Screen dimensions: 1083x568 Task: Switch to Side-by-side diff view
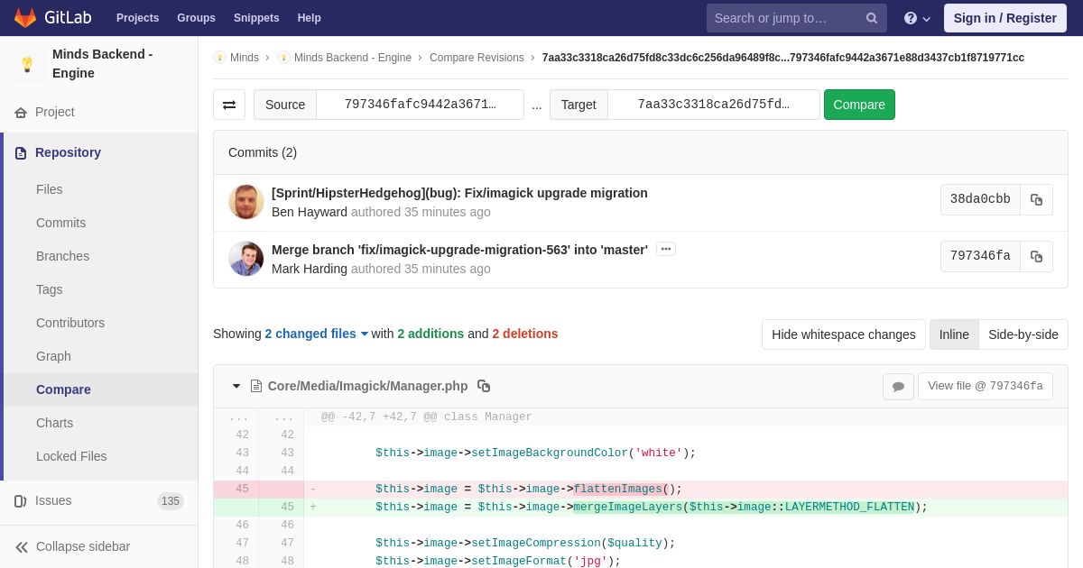tap(1023, 334)
